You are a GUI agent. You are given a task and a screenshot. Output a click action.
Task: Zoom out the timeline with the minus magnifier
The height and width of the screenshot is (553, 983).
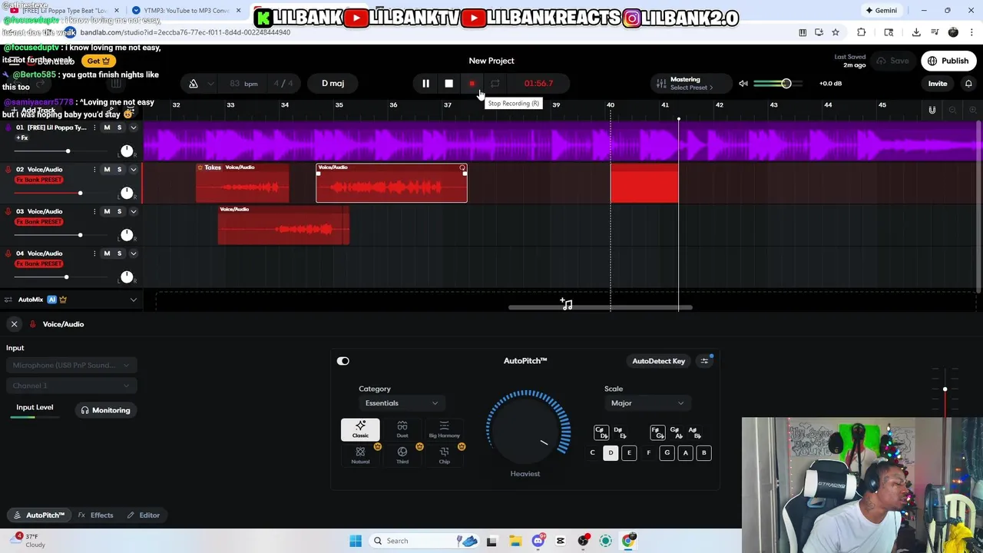tap(952, 111)
